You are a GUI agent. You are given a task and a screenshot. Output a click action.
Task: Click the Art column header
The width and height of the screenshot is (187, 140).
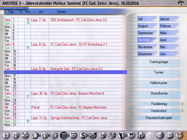(x=41, y=12)
